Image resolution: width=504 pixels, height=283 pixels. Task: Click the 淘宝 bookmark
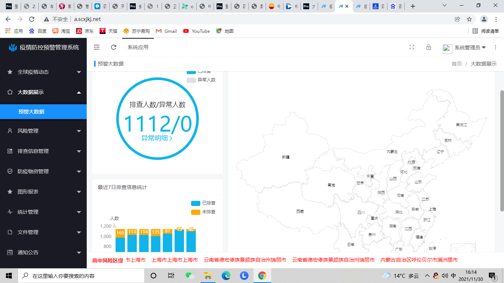point(61,31)
